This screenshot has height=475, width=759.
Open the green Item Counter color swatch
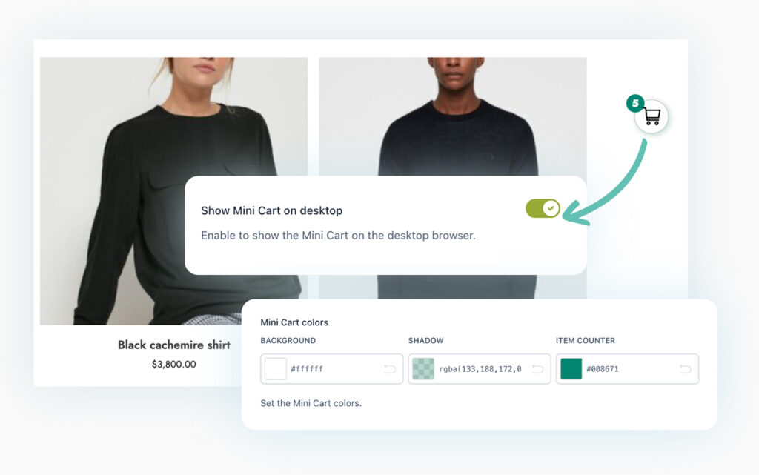[x=571, y=369]
